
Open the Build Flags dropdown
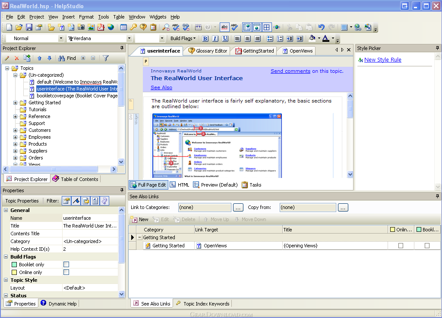183,38
